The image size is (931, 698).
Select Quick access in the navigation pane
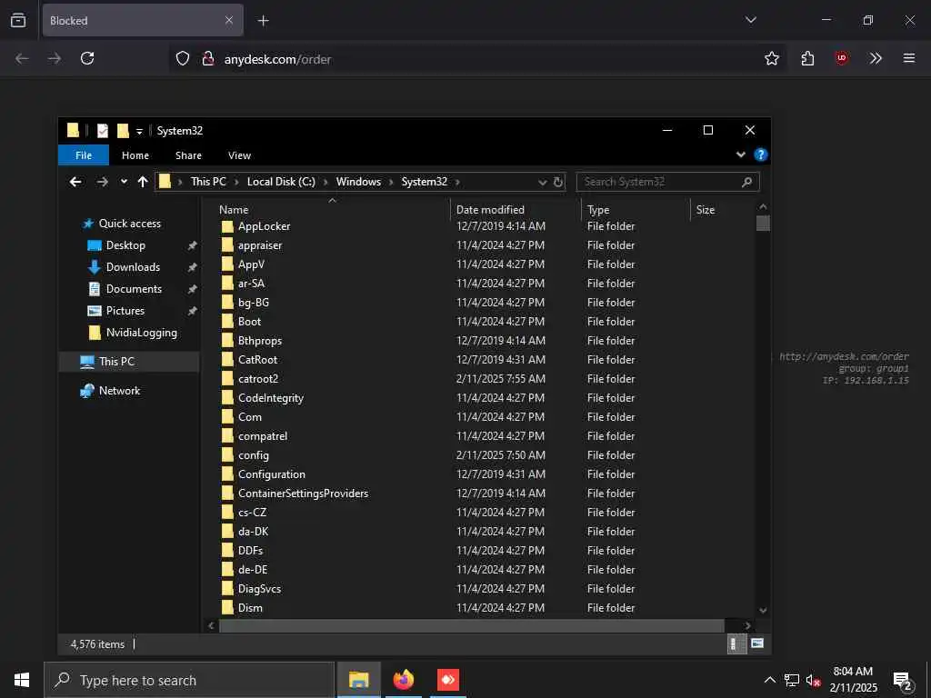(129, 224)
